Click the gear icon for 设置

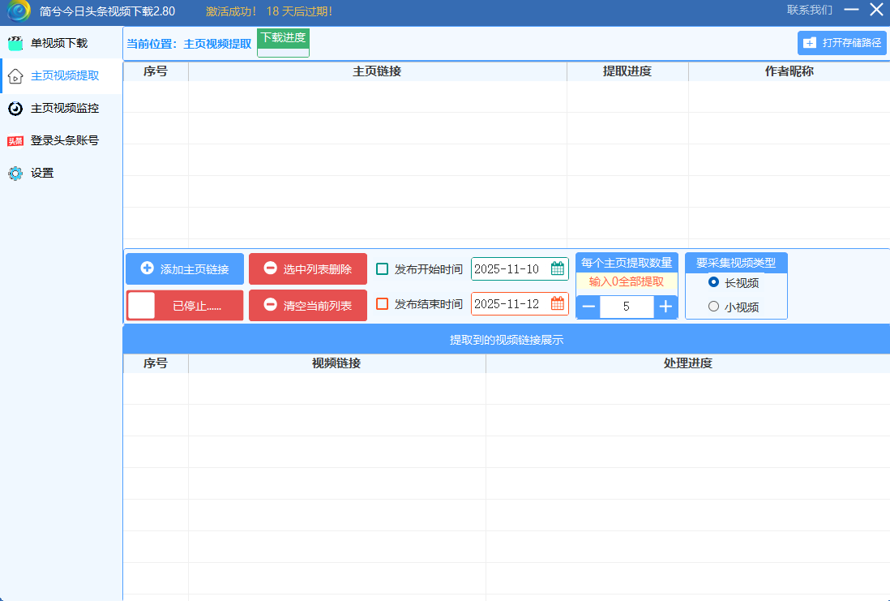15,173
